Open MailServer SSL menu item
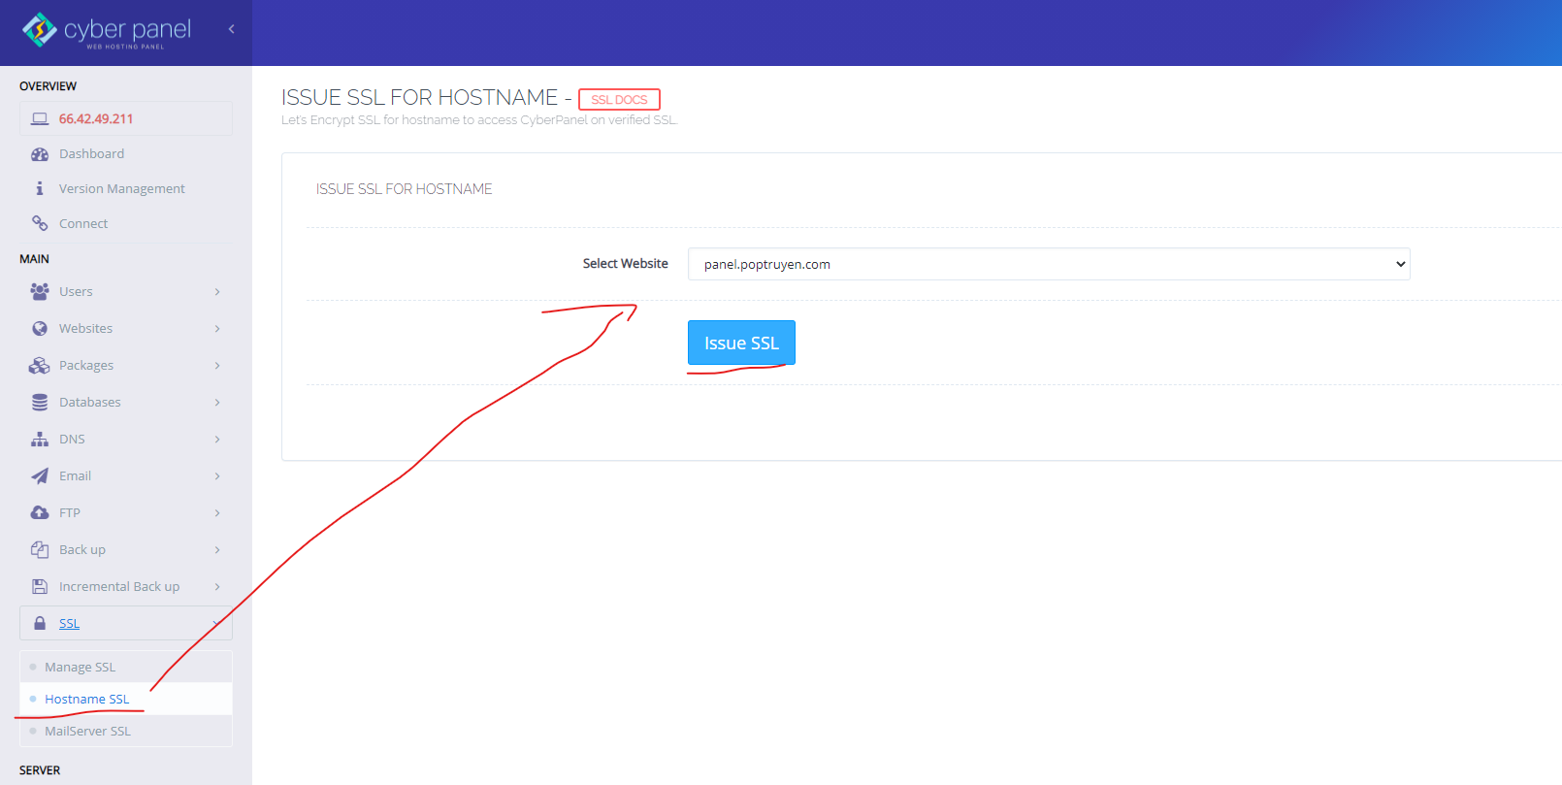The width and height of the screenshot is (1562, 785). (x=87, y=731)
